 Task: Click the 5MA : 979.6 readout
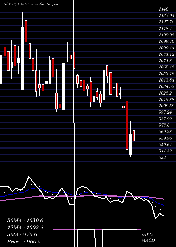pyautogui.click(x=22, y=235)
